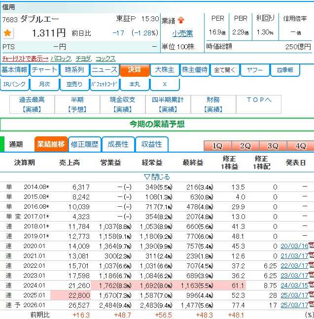Click the red earnings up-arrow icon

click(x=181, y=20)
